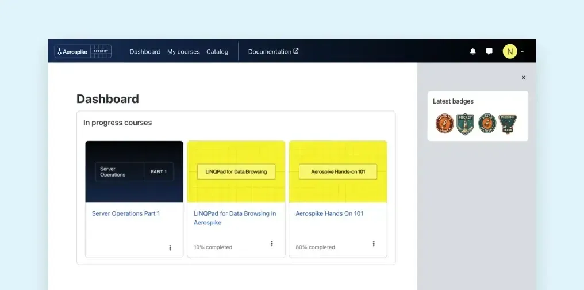Close the right sidebar drawer
Viewport: 584px width, 290px height.
[x=523, y=78]
